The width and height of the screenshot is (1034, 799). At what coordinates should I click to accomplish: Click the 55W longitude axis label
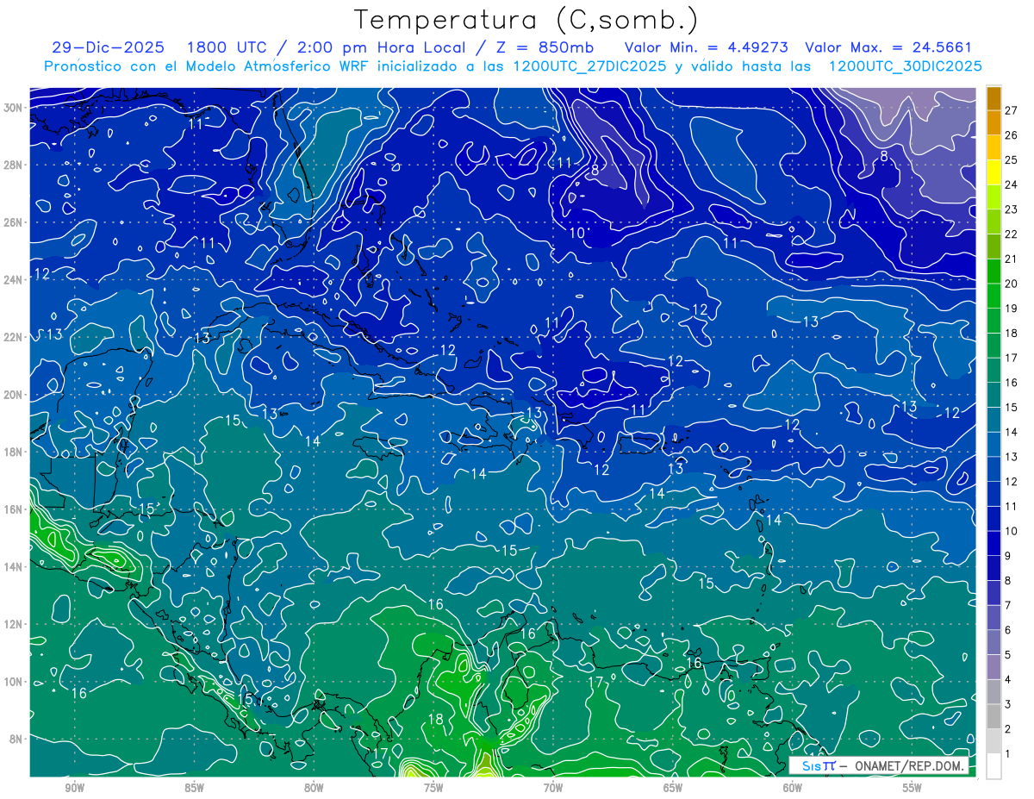(913, 789)
